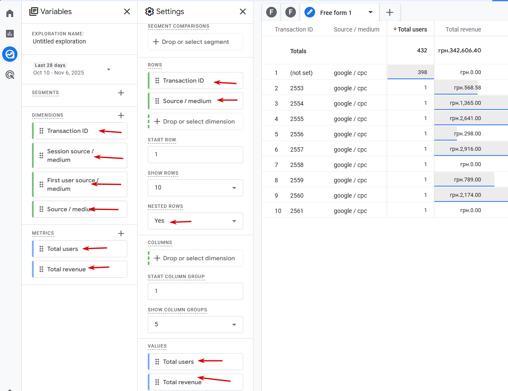
Task: Open the Advertising icon in sidebar
Action: pos(10,75)
